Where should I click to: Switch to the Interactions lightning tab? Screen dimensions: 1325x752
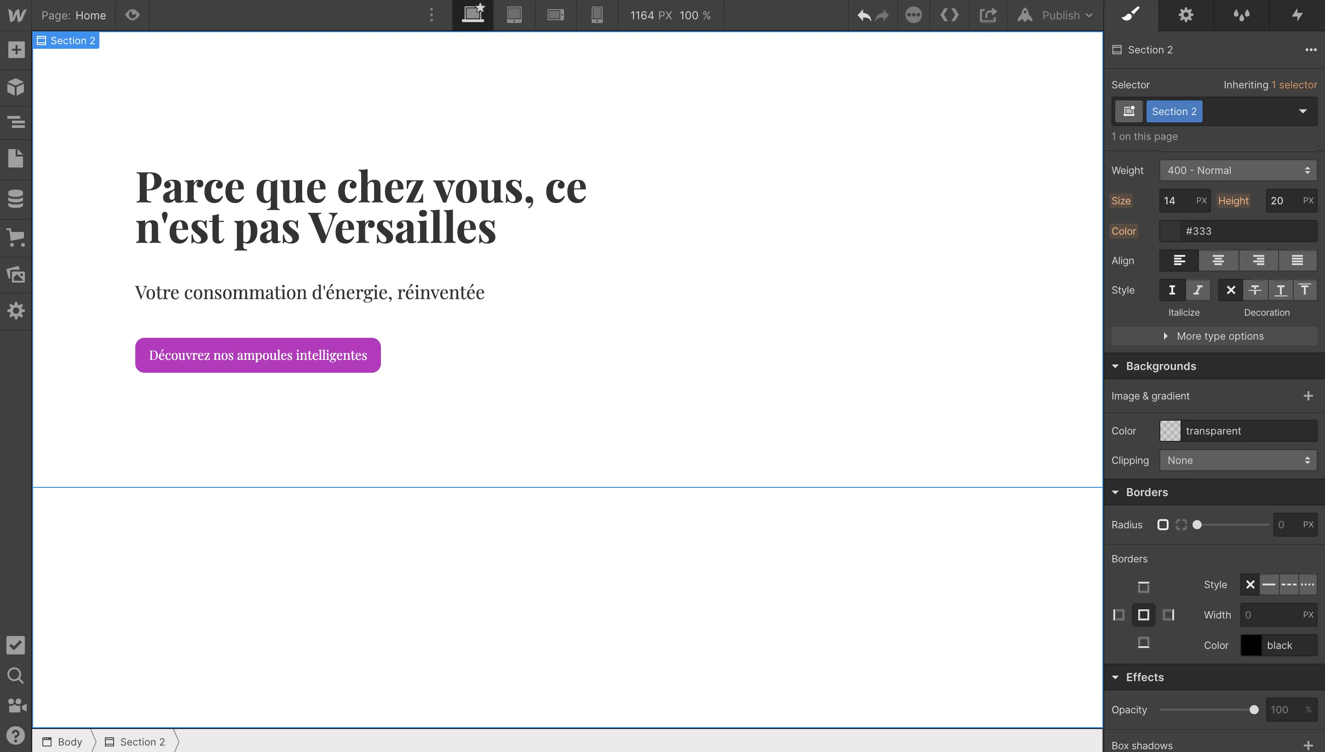click(1297, 15)
